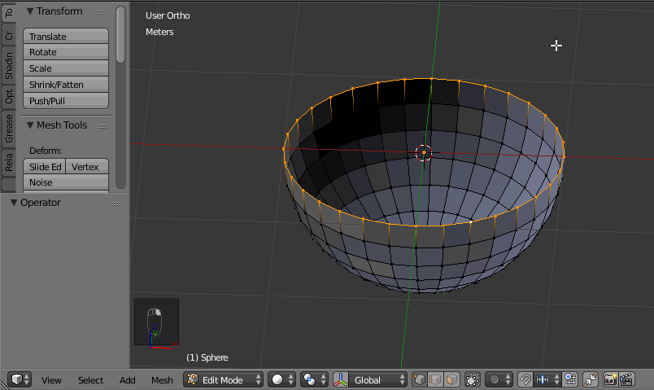Click the OpenGL render image camera icon
Viewport: 654px width, 390px height.
[x=609, y=379]
